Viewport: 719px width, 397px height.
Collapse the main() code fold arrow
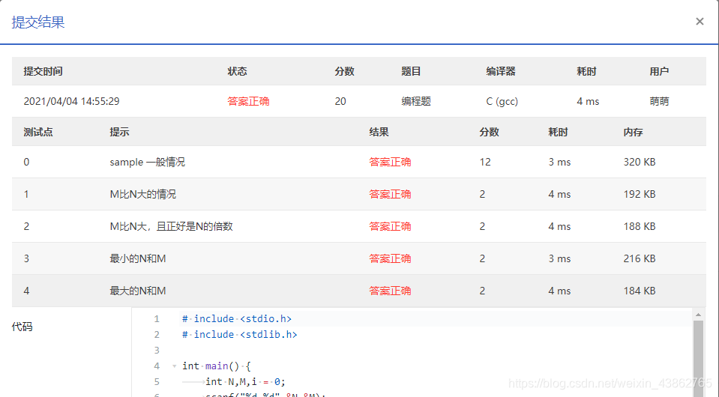click(174, 366)
